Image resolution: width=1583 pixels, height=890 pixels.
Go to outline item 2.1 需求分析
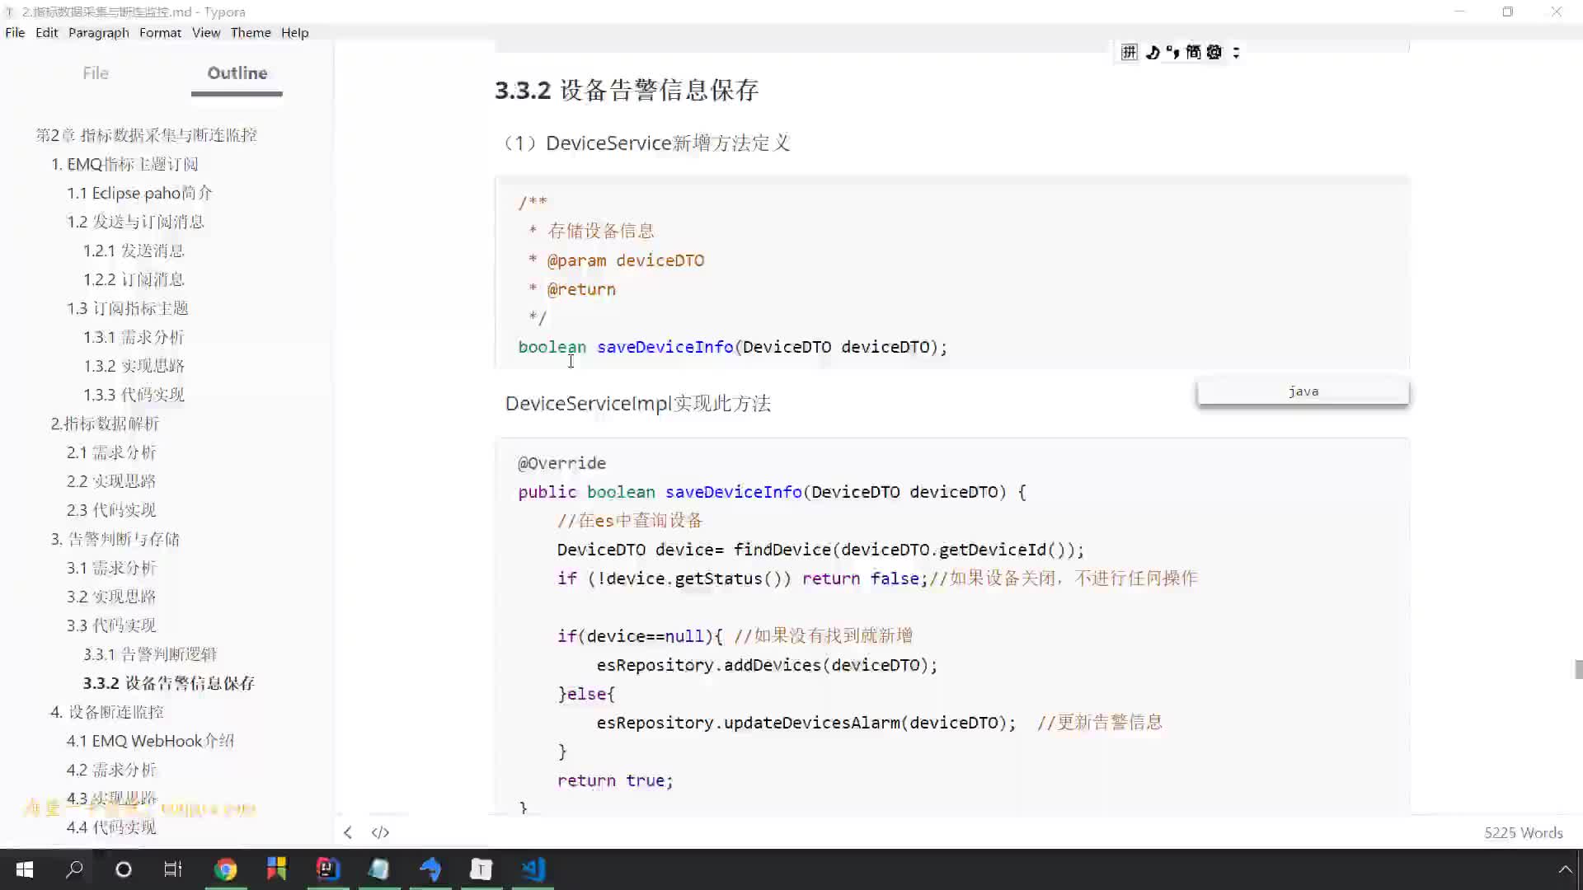coord(111,452)
